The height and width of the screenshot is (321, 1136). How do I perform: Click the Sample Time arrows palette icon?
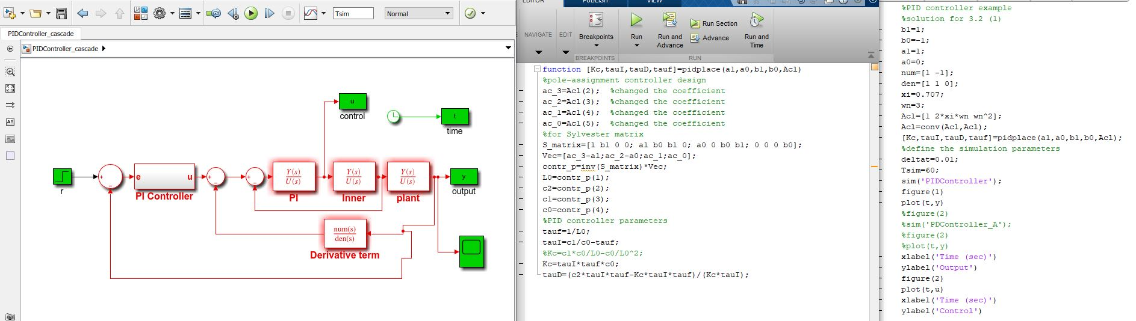[10, 105]
